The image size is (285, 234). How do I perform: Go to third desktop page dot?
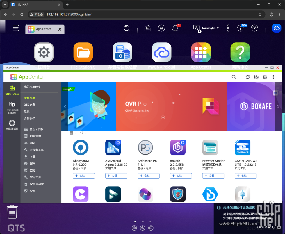[150, 222]
